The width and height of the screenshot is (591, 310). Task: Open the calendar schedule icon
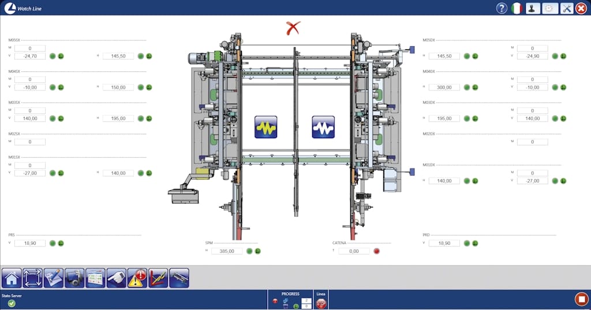click(95, 278)
